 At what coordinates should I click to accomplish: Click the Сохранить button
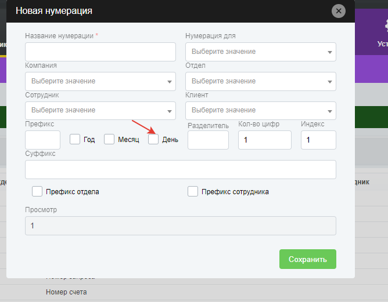click(308, 259)
